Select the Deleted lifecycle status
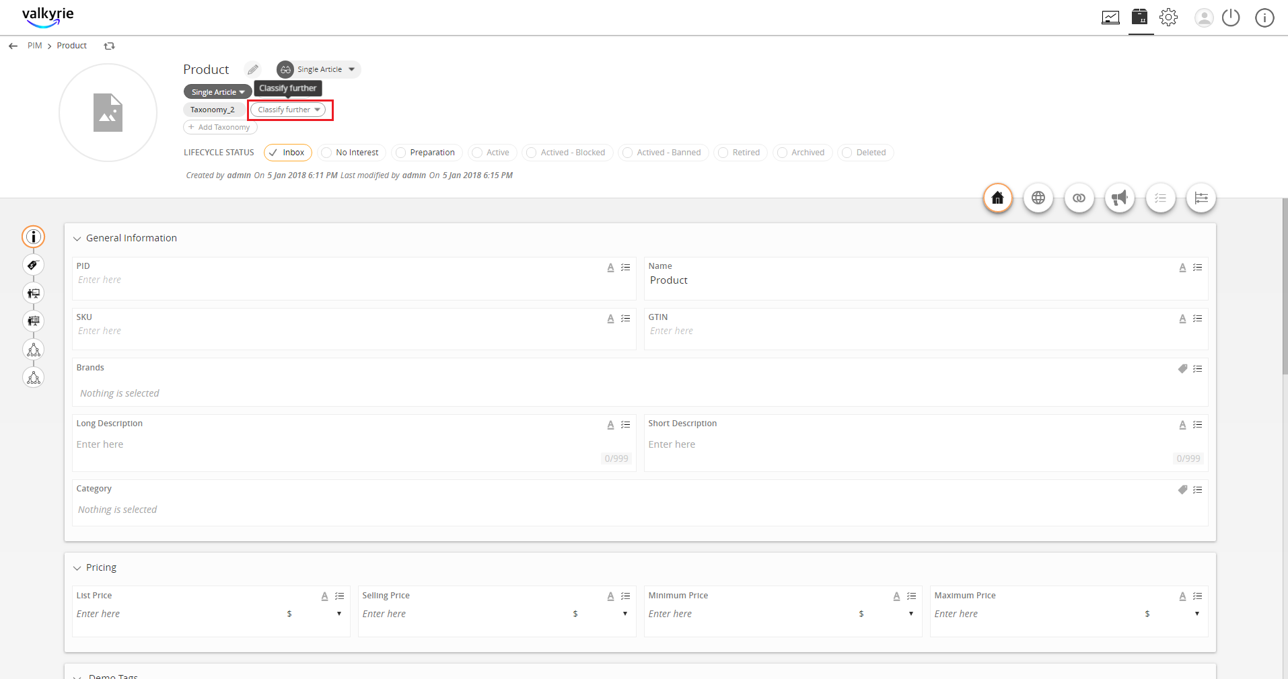The height and width of the screenshot is (679, 1288). 865,153
